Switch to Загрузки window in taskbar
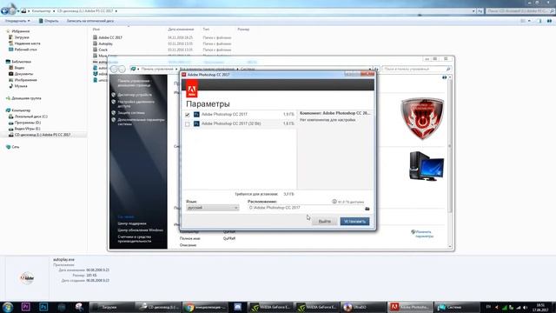The height and width of the screenshot is (313, 556). tap(111, 307)
